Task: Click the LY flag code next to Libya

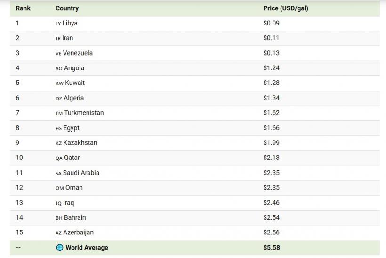Action: (58, 24)
